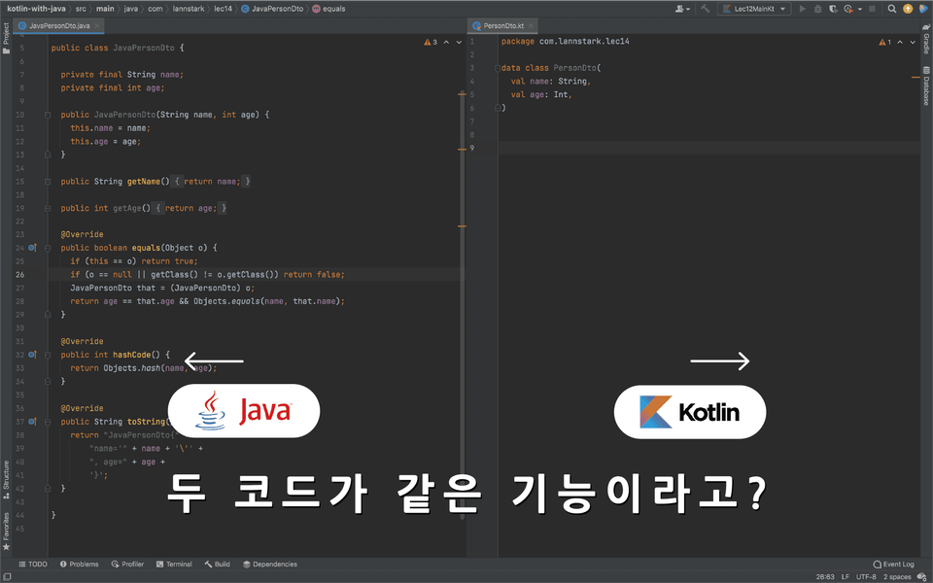Click the equals method breadcrumb
Image resolution: width=933 pixels, height=583 pixels.
pos(329,9)
